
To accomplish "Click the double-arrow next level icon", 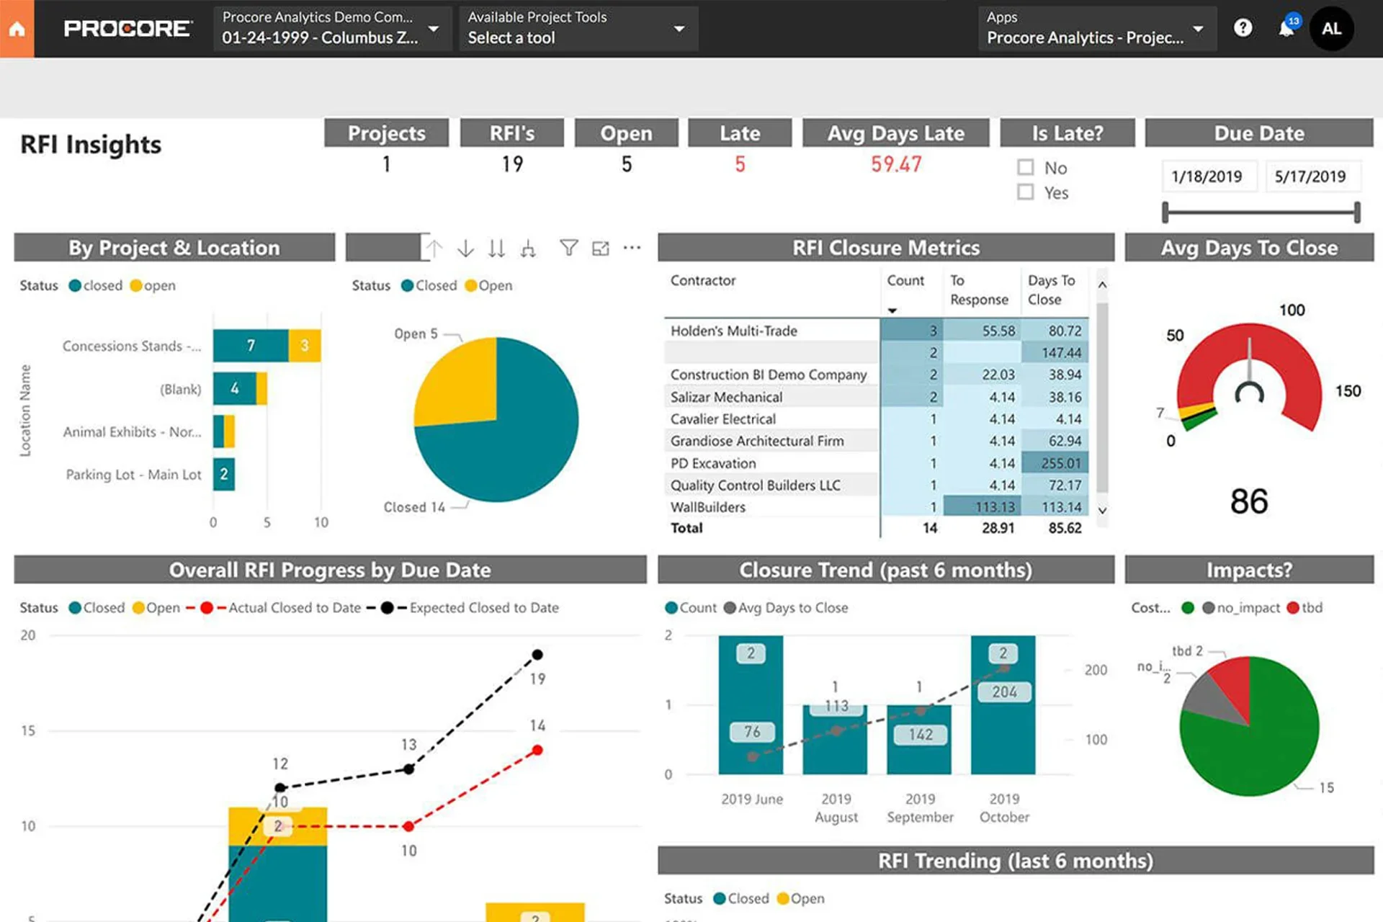I will click(496, 249).
